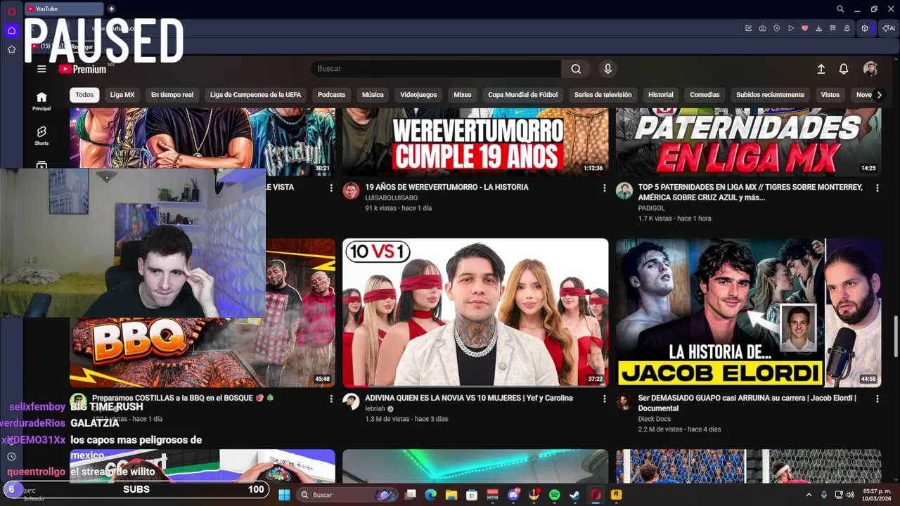Open YouTube notifications bell
900x506 pixels.
(x=844, y=69)
